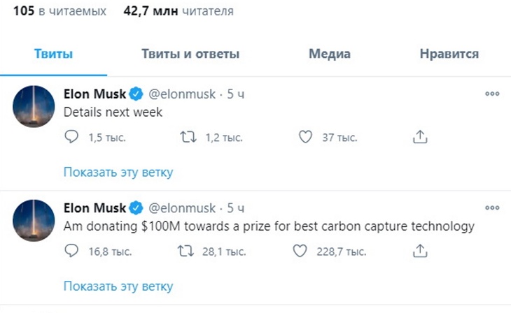Share the "Details next week" tweet

419,138
